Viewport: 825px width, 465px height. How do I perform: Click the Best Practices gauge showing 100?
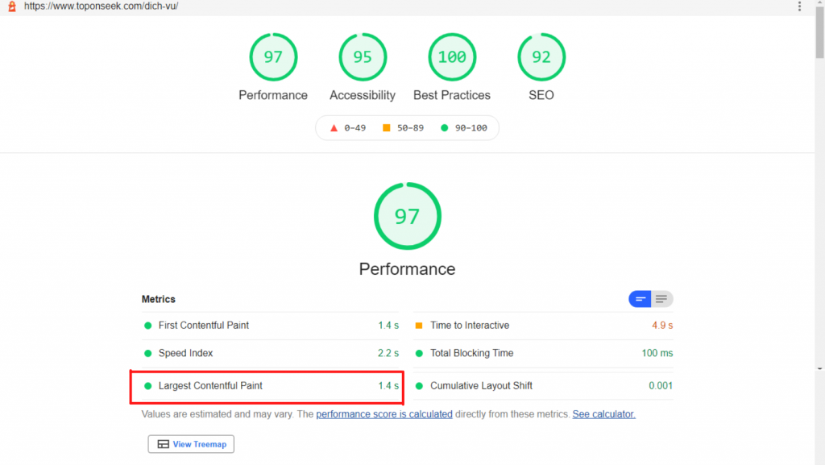click(x=452, y=57)
